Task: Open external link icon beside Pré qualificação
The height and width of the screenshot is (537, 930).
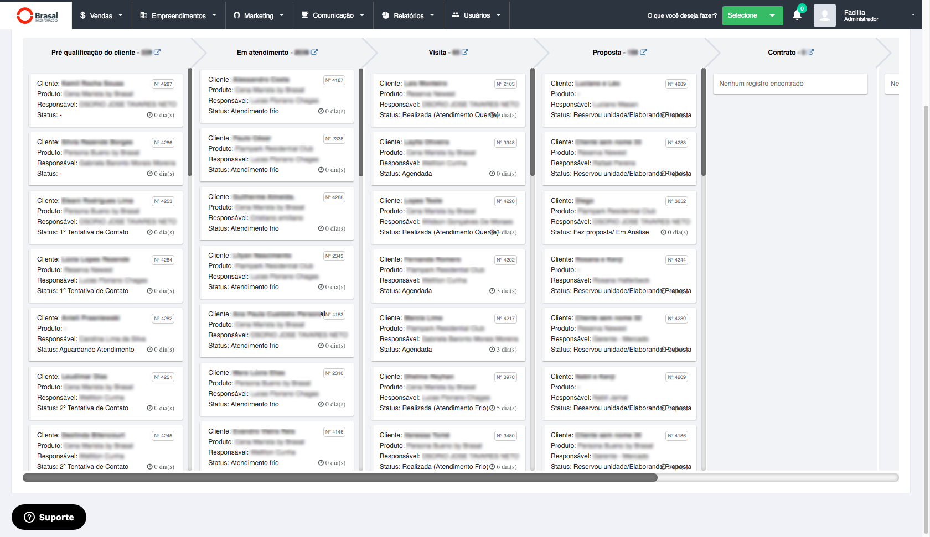Action: point(157,52)
